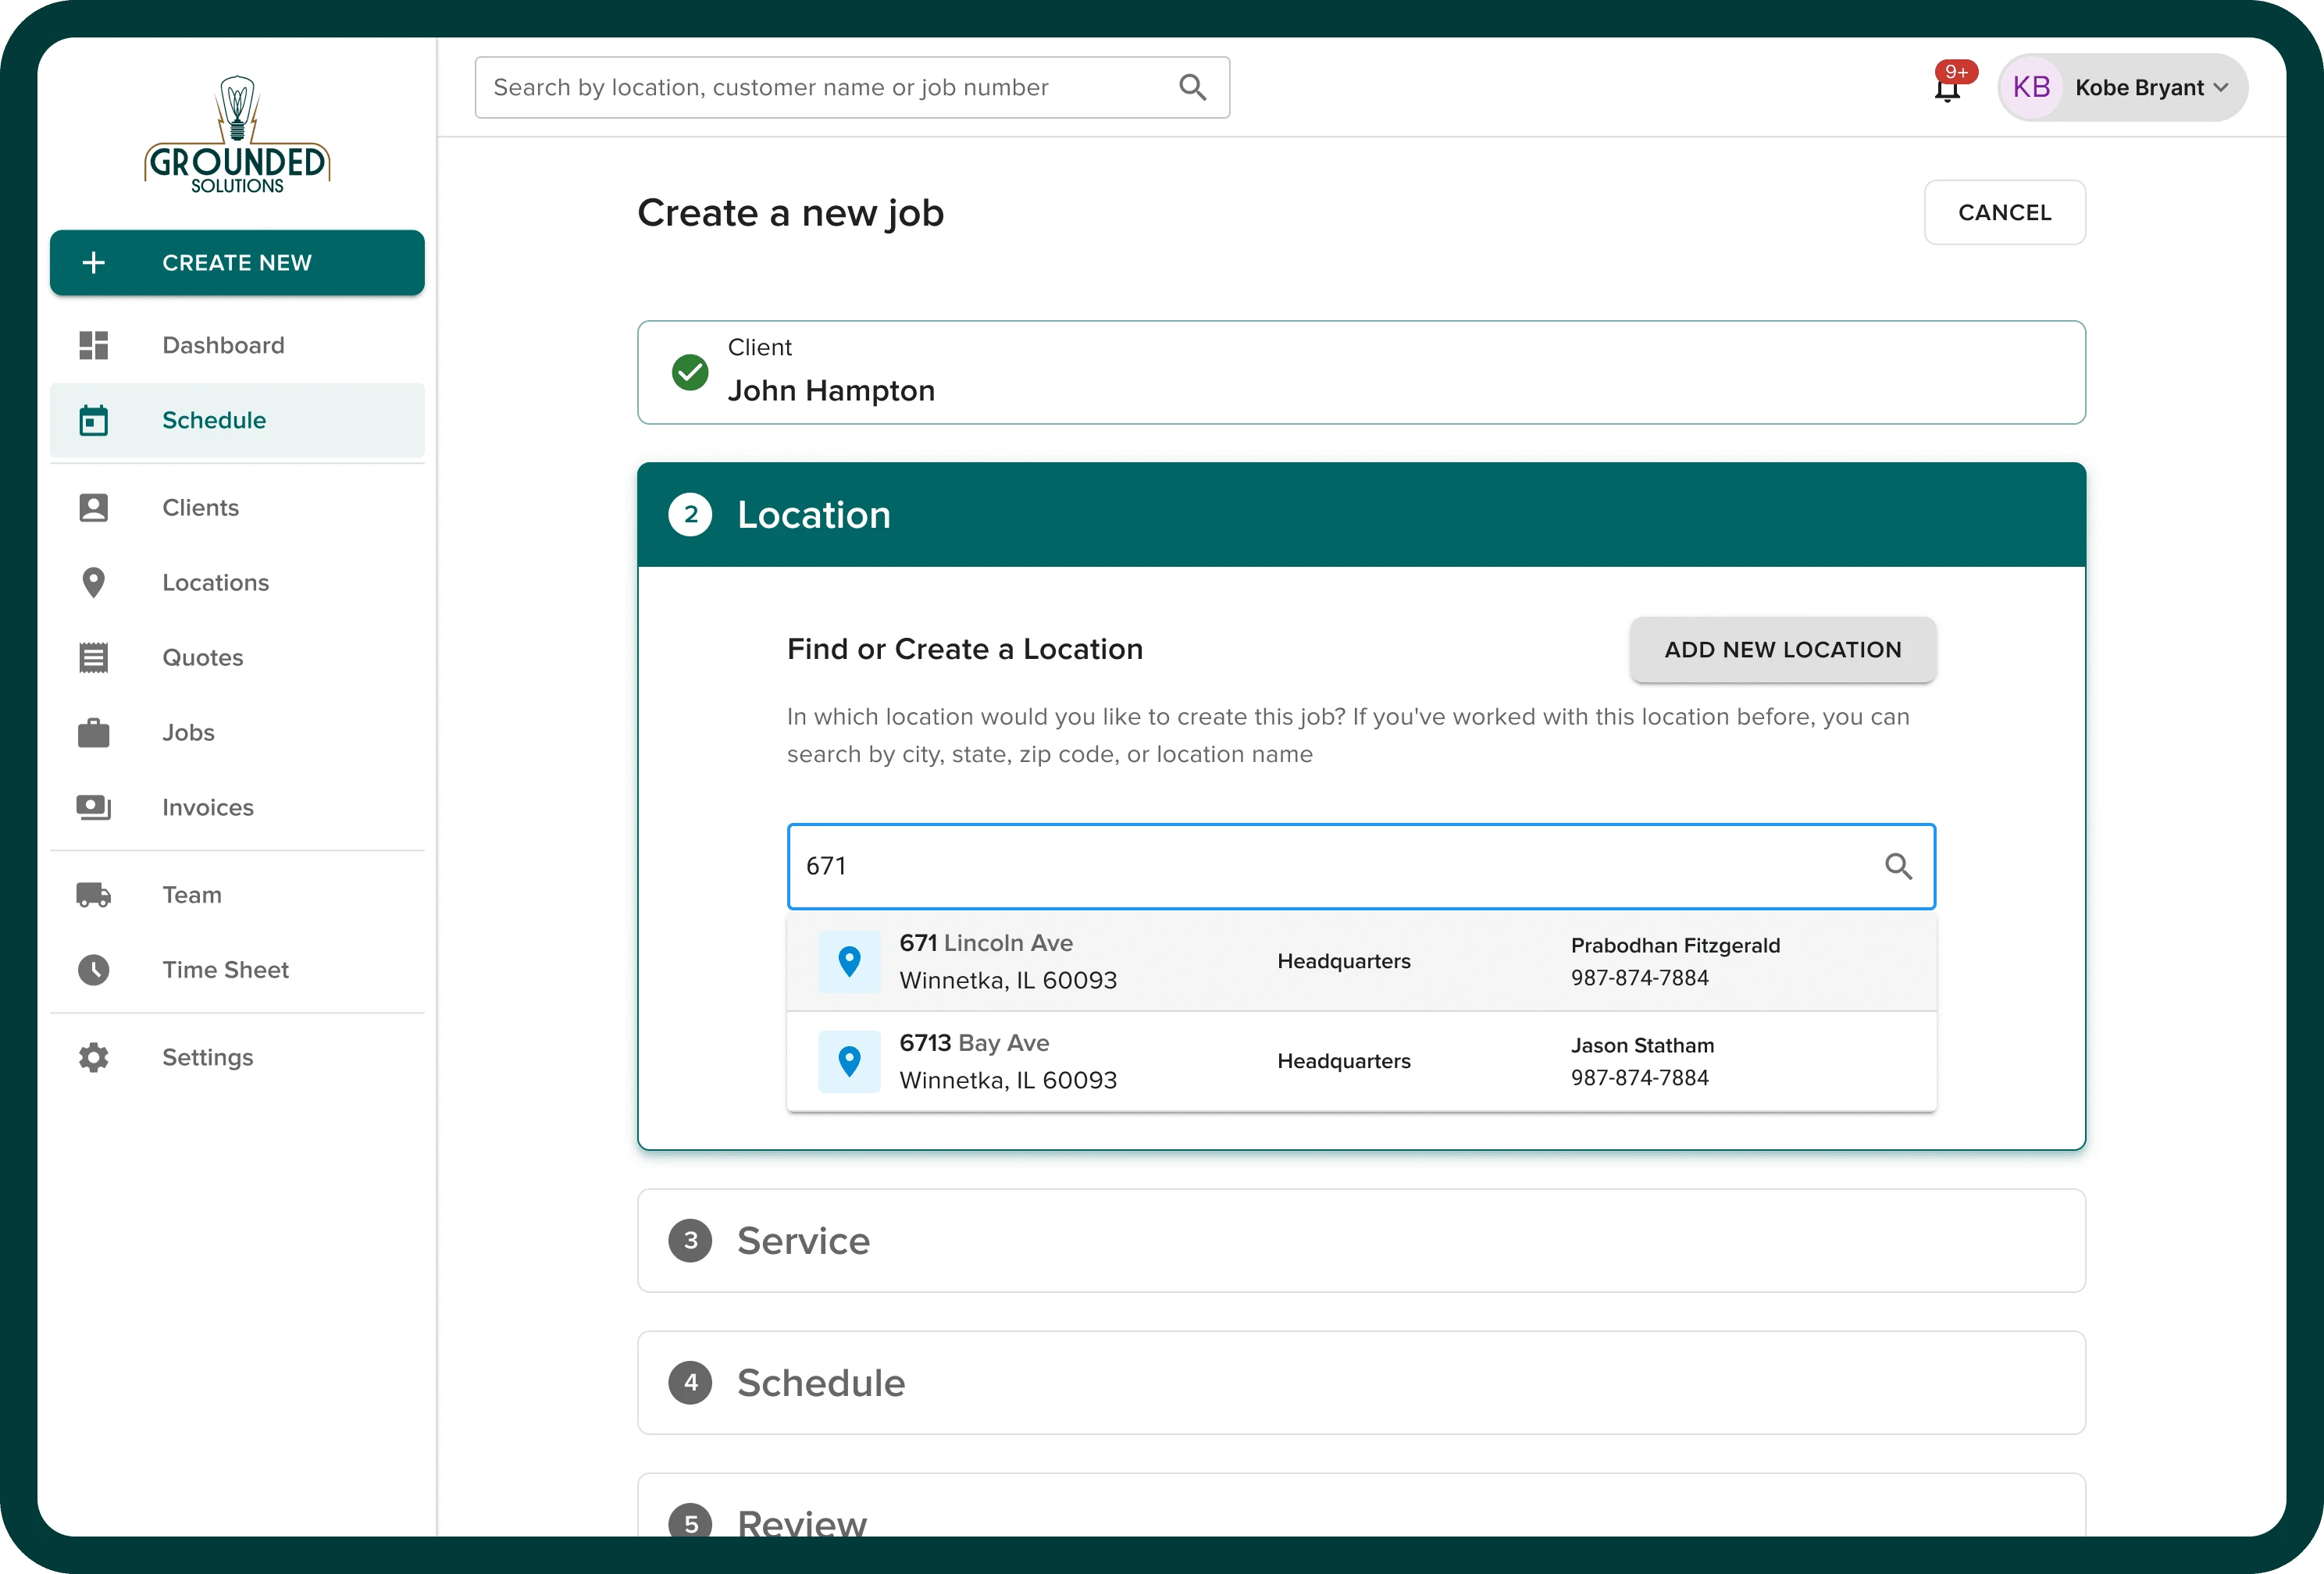Open Jobs in the sidebar

(237, 733)
